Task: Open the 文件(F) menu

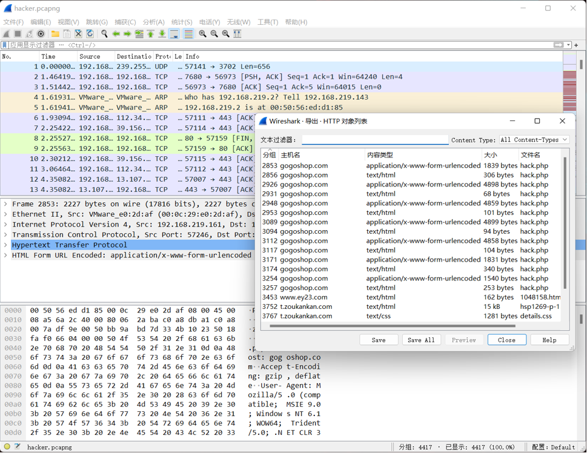Action: (13, 22)
